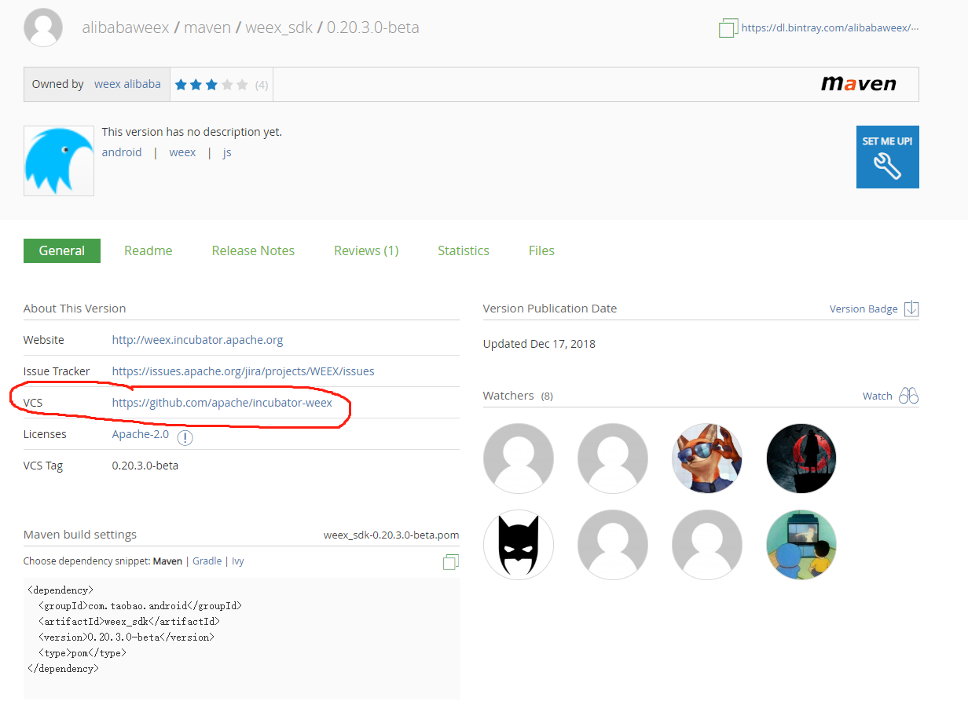The height and width of the screenshot is (705, 968).
Task: Go to weex_sdk package breadcrumb
Action: coord(279,27)
